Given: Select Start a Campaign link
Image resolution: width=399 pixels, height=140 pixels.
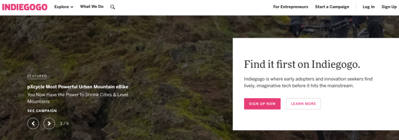Looking at the screenshot, I should (x=332, y=7).
